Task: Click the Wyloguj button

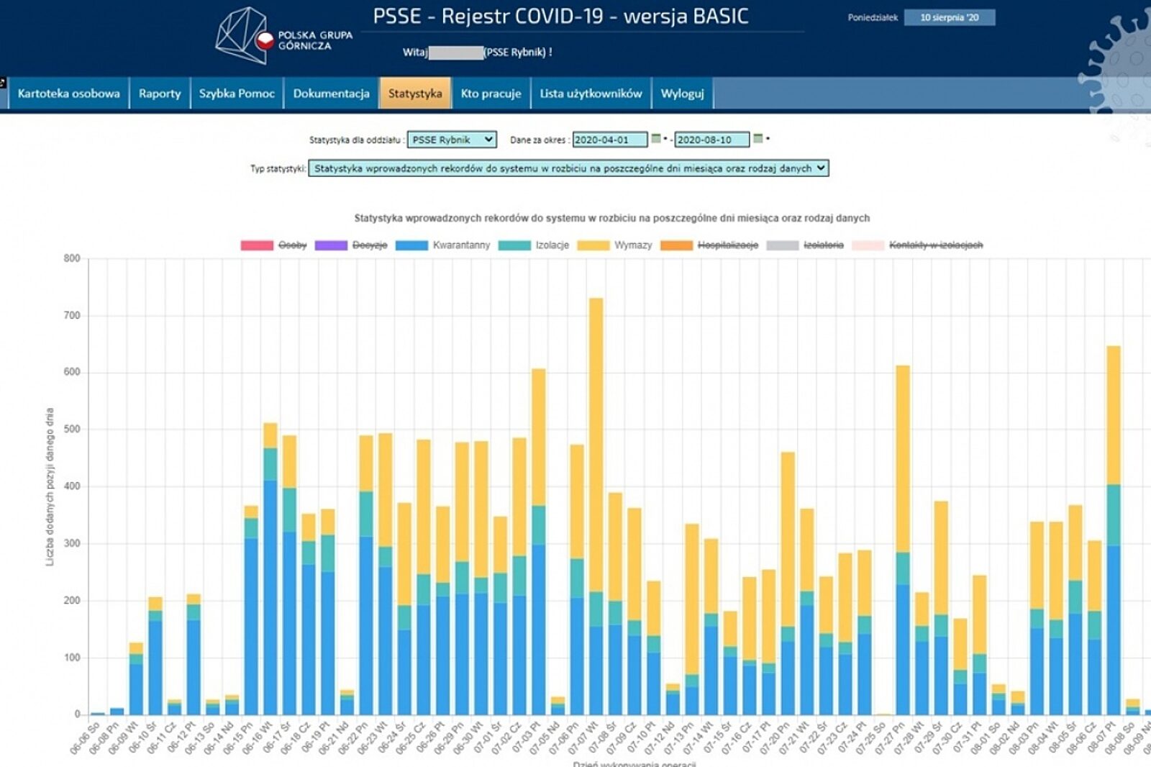Action: tap(682, 94)
